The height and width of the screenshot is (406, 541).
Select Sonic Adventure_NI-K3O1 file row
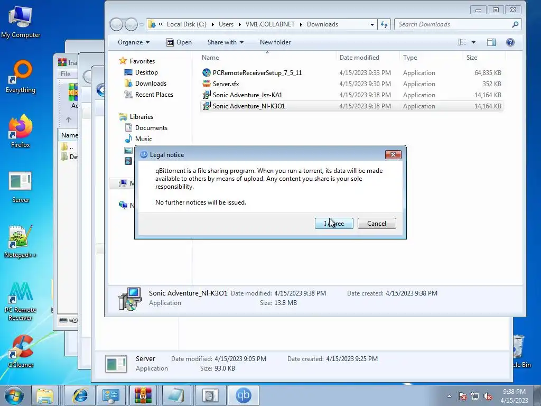pyautogui.click(x=351, y=106)
